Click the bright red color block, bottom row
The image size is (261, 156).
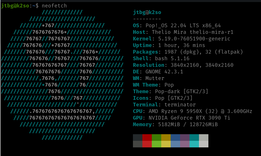147,144
